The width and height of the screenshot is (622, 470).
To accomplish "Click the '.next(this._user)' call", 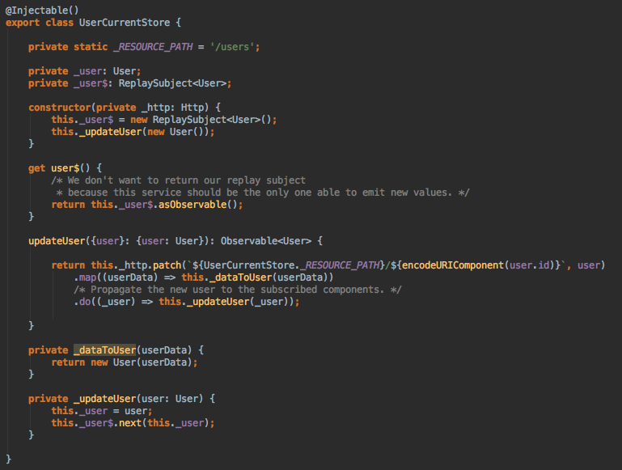I will click(x=161, y=423).
